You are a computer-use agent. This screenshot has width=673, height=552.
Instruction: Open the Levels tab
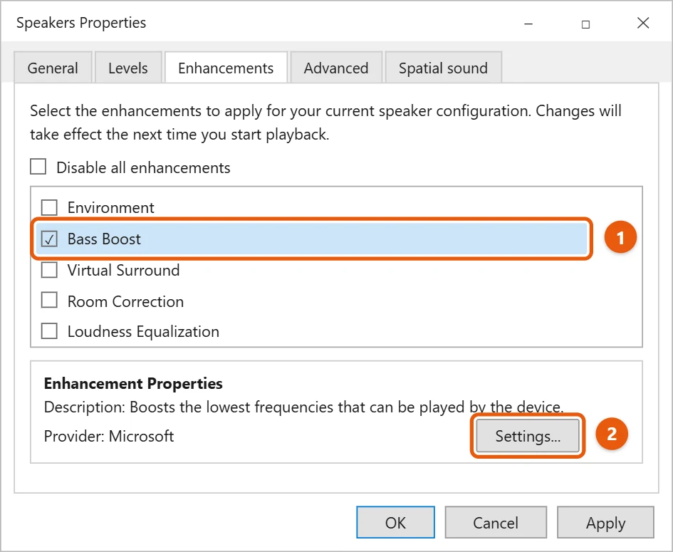(128, 68)
